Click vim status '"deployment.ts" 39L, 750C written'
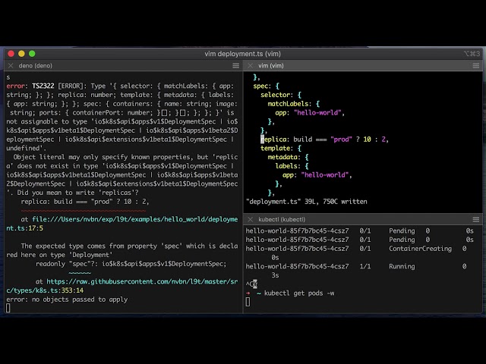 [307, 202]
